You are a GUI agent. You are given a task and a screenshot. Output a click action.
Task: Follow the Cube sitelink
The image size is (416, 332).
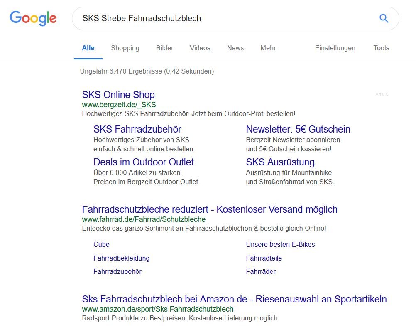pyautogui.click(x=101, y=244)
